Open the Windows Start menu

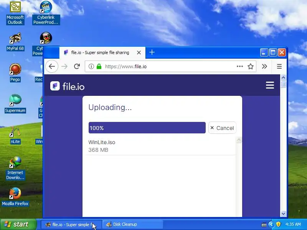tap(18, 224)
